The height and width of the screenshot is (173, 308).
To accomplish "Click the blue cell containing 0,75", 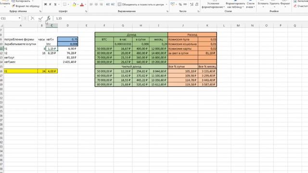I will click(68, 39).
